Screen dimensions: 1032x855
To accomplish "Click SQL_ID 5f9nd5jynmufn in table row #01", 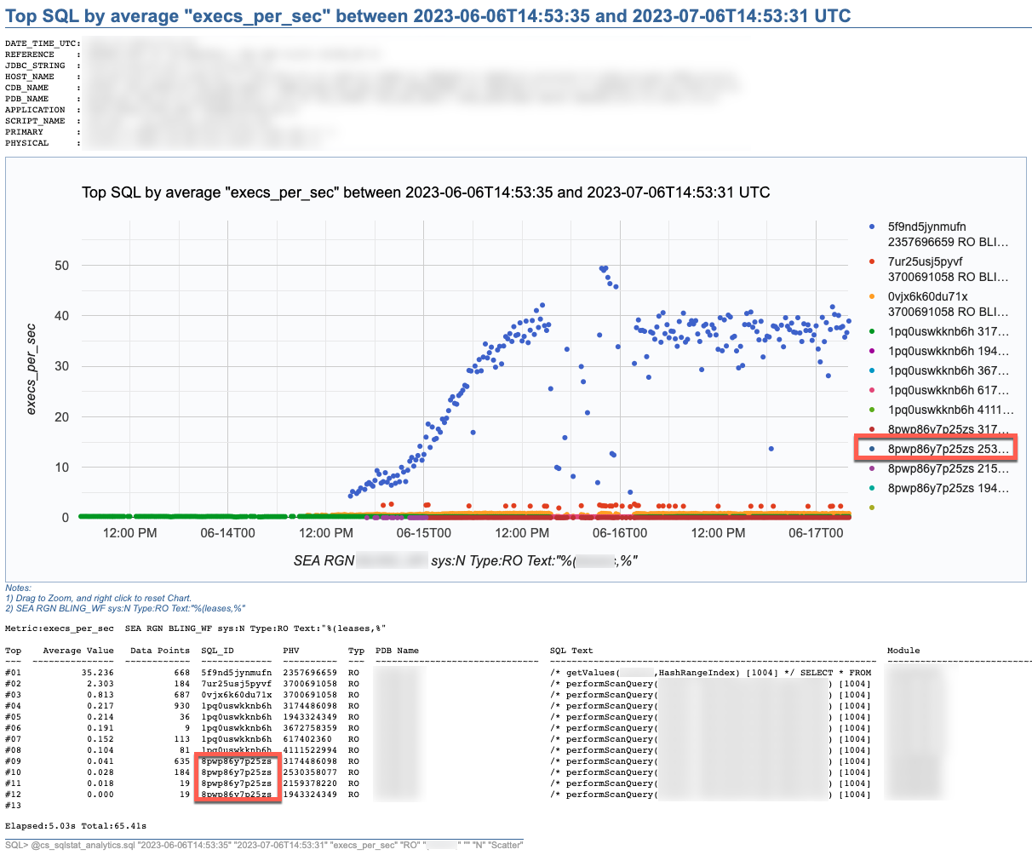I will pyautogui.click(x=236, y=673).
